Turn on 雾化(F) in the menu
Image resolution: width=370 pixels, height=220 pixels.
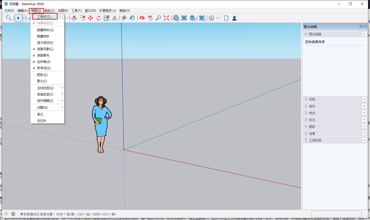click(x=47, y=81)
